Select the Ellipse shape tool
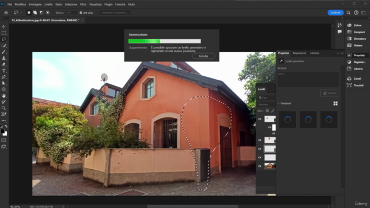The width and height of the screenshot is (370, 208). tap(3, 90)
